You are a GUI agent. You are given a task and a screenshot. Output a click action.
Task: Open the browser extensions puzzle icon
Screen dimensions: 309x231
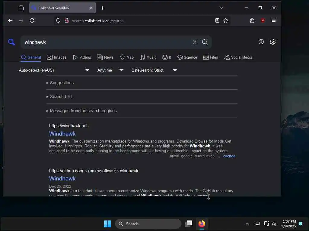(252, 21)
